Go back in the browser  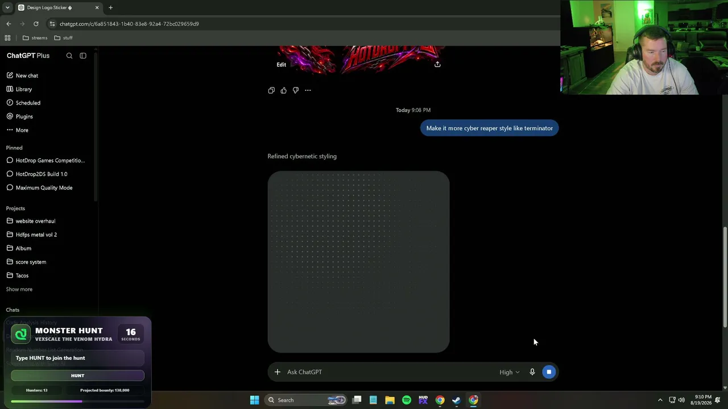9,24
